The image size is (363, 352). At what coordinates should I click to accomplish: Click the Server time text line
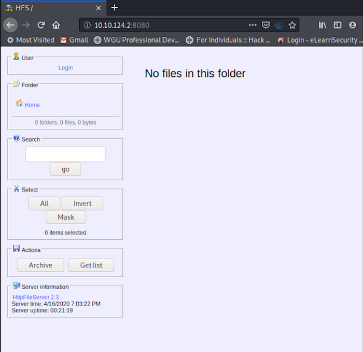tap(56, 304)
